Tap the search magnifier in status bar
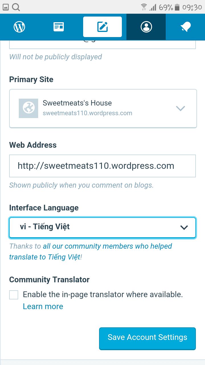The height and width of the screenshot is (365, 205). coord(16,7)
